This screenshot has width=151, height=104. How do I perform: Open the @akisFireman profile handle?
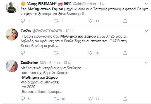tap(84, 4)
